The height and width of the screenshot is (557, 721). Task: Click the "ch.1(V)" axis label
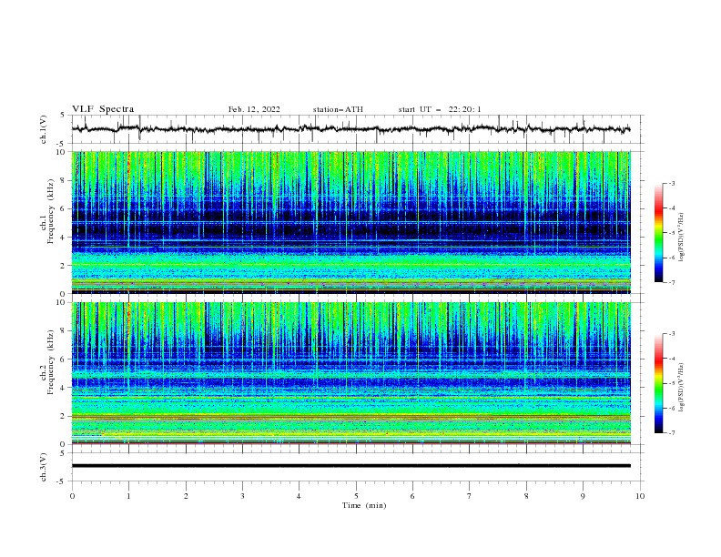click(x=44, y=129)
